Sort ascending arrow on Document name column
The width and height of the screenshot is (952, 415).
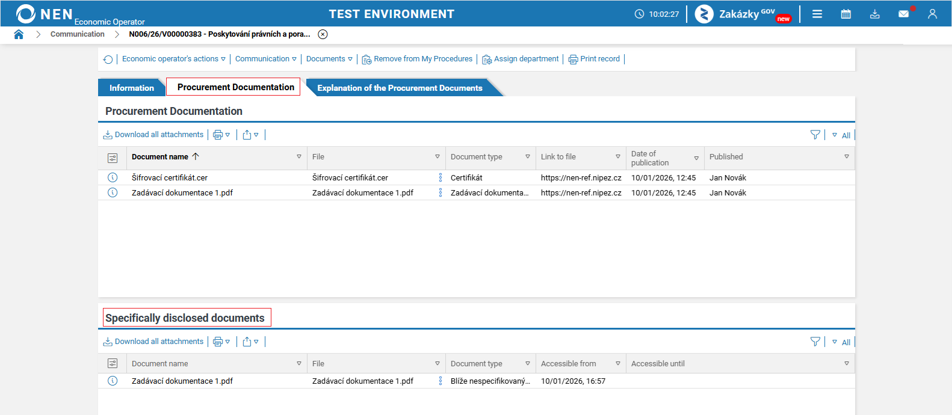coord(196,156)
